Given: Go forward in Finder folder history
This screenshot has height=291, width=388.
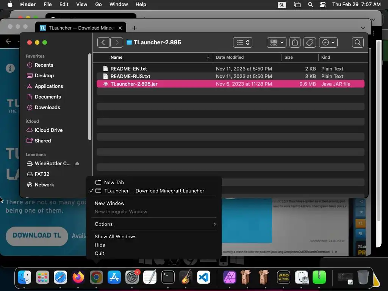Looking at the screenshot, I should 117,42.
